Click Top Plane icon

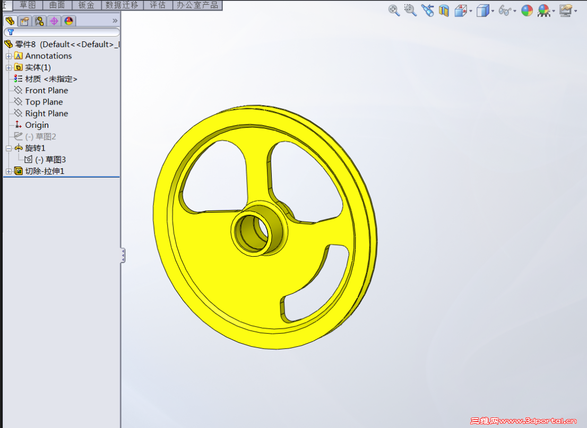[x=18, y=102]
